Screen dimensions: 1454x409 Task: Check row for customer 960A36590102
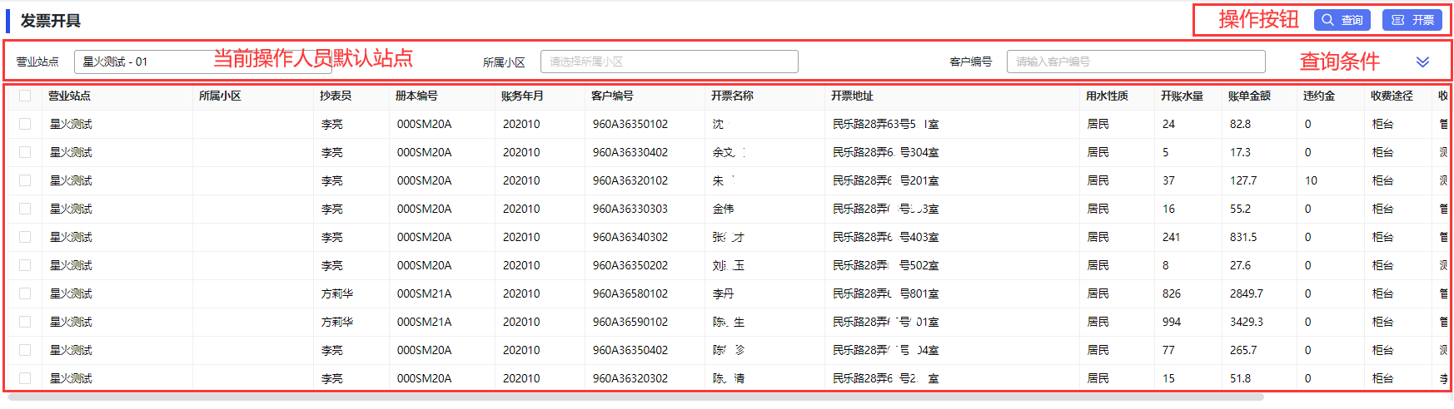tap(25, 322)
